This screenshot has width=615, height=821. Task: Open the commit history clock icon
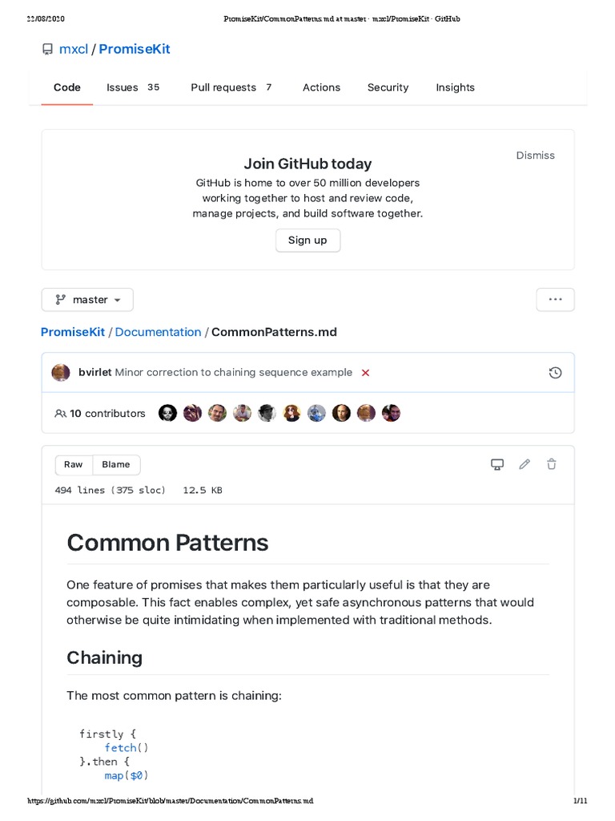point(555,373)
